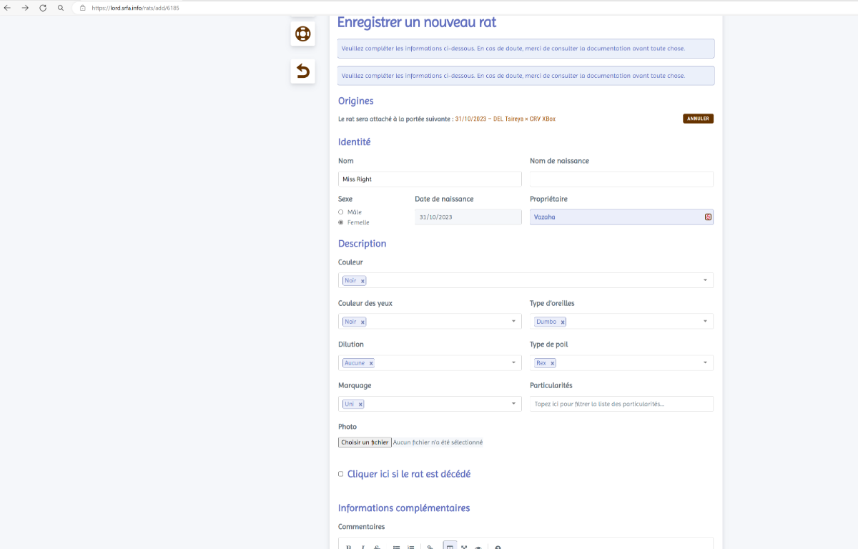Image resolution: width=858 pixels, height=549 pixels.
Task: Click the browser search magnifier icon
Action: coord(61,8)
